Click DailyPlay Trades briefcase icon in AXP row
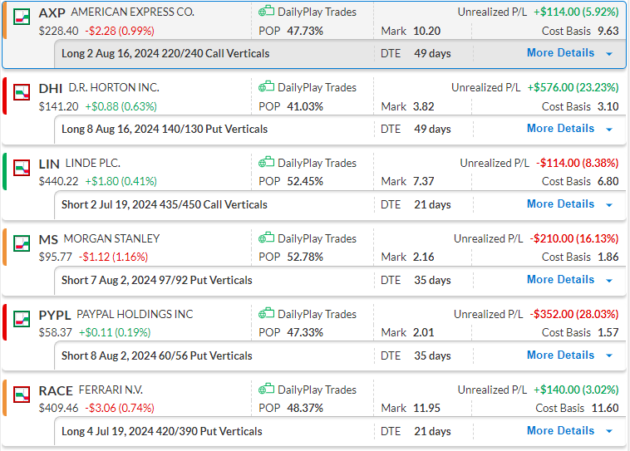This screenshot has height=451, width=630. click(266, 12)
